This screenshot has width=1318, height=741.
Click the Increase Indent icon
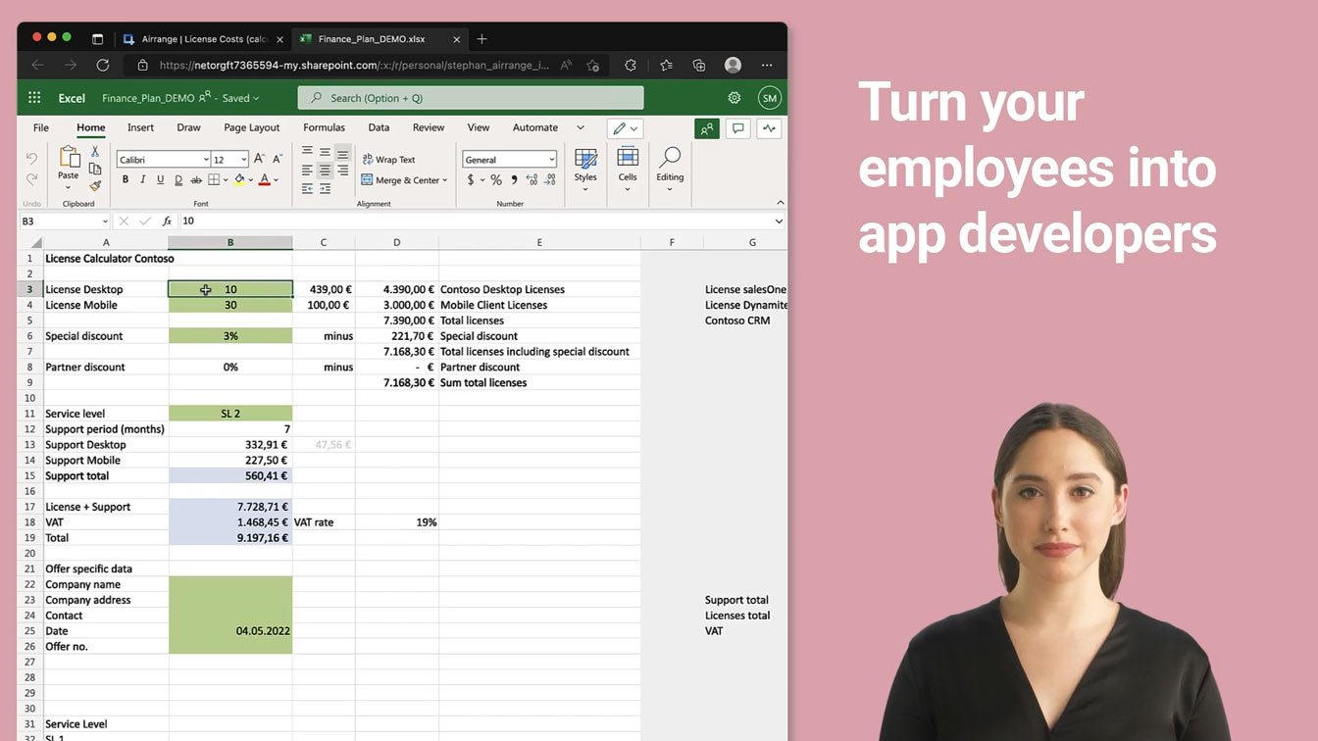325,188
